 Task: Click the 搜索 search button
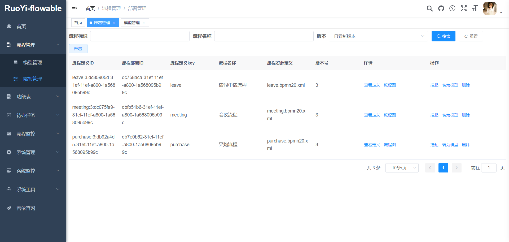pyautogui.click(x=443, y=36)
